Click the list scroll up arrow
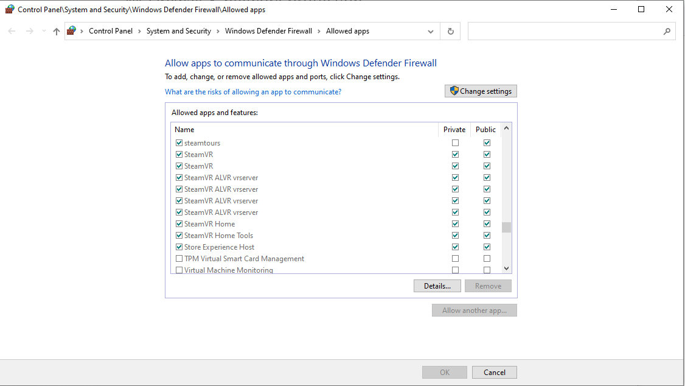The image size is (685, 386). pos(506,128)
